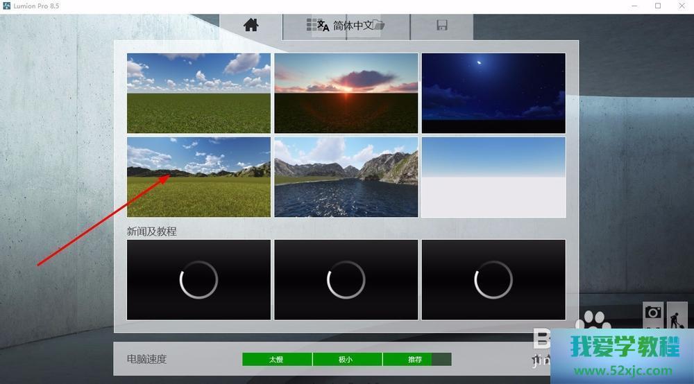
Task: Click the 极小 speed bar segment
Action: tap(347, 359)
